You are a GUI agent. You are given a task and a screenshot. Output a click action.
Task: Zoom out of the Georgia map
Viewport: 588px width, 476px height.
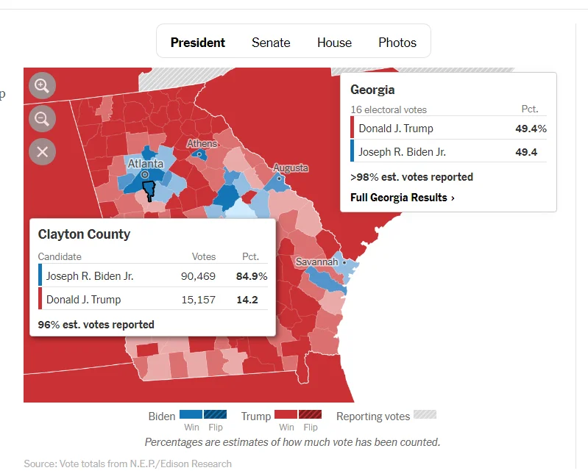pos(42,118)
